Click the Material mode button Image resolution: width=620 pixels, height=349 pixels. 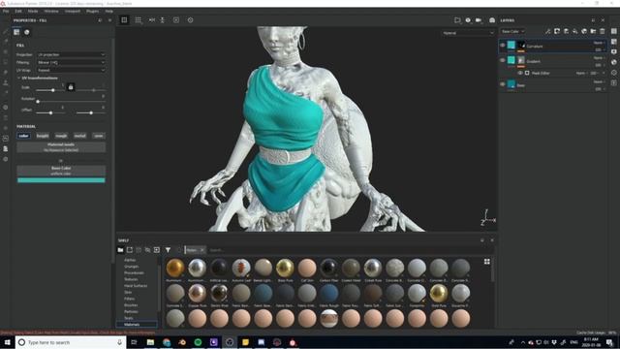[x=61, y=147]
